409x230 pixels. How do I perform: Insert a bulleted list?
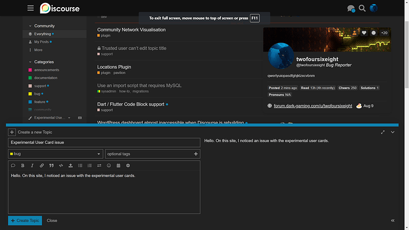[80, 165]
